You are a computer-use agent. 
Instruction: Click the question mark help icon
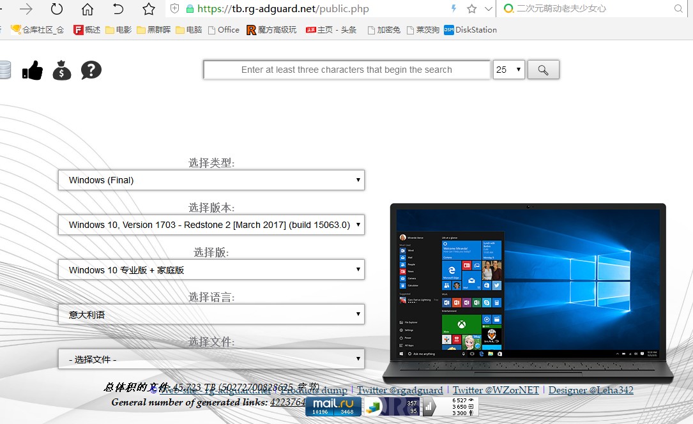coord(91,71)
